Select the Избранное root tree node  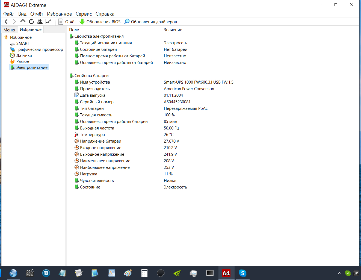21,37
